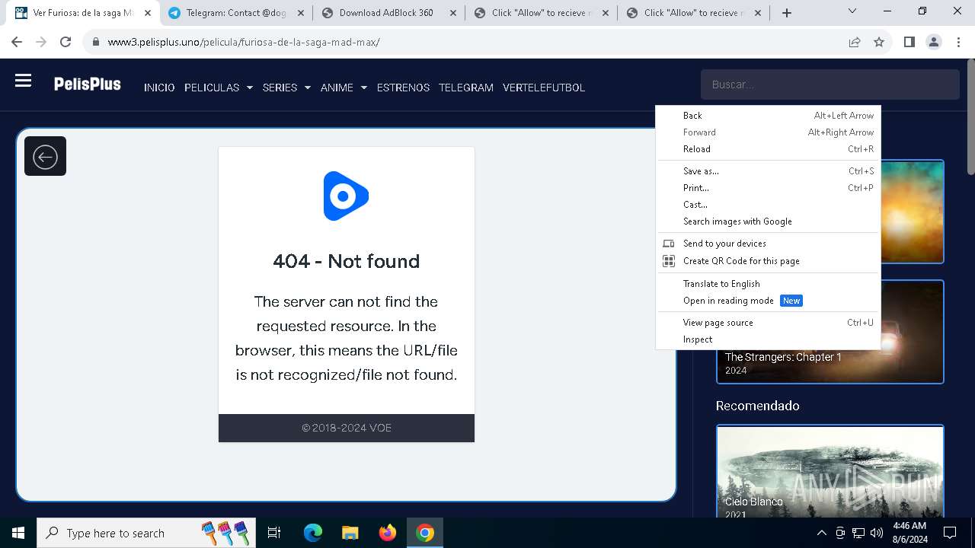Viewport: 975px width, 548px height.
Task: Switch to the Download AdBlock 360 tab
Action: [x=388, y=13]
